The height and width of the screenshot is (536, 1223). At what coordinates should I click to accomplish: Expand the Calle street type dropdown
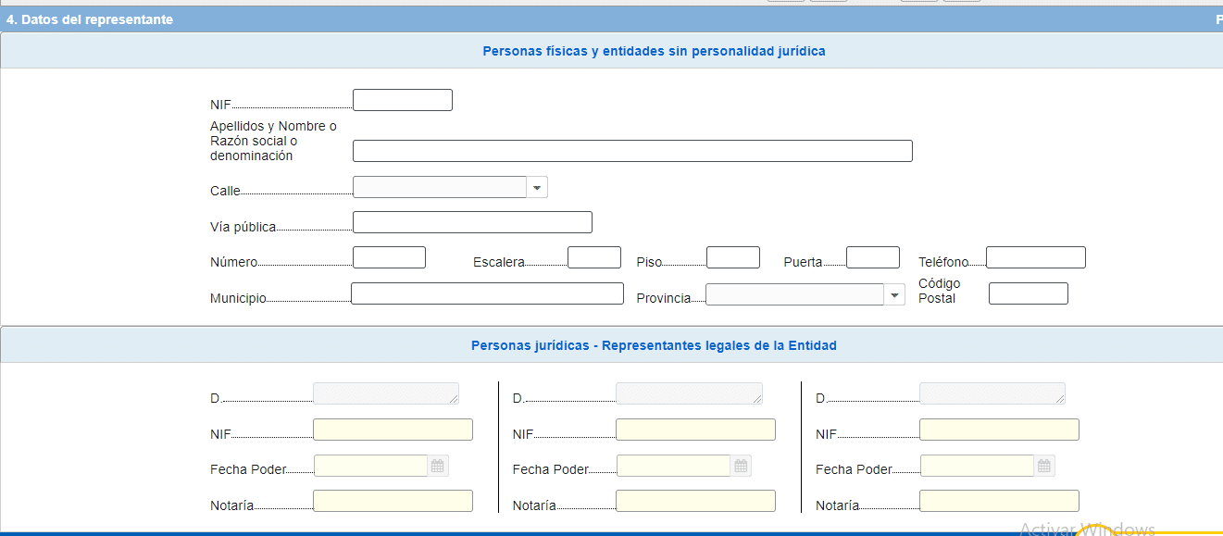point(537,188)
